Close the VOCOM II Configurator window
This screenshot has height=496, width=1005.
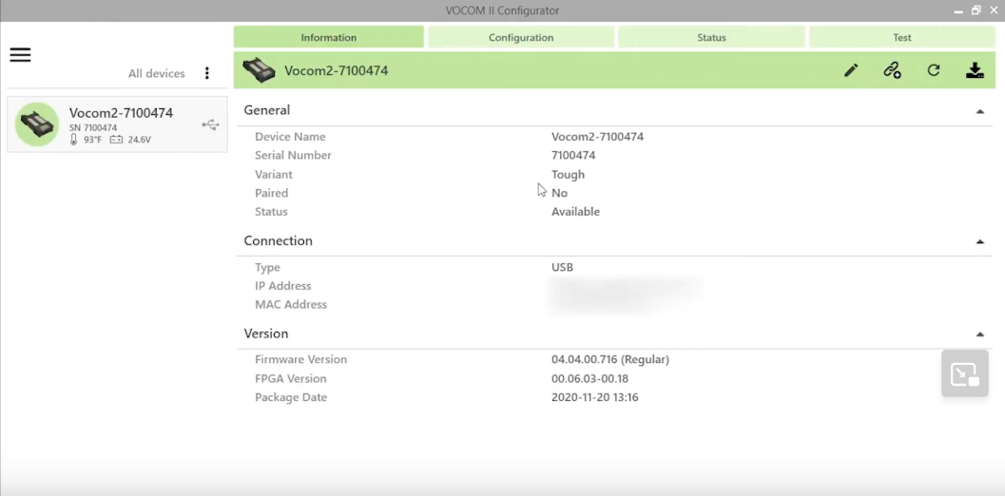(x=995, y=10)
